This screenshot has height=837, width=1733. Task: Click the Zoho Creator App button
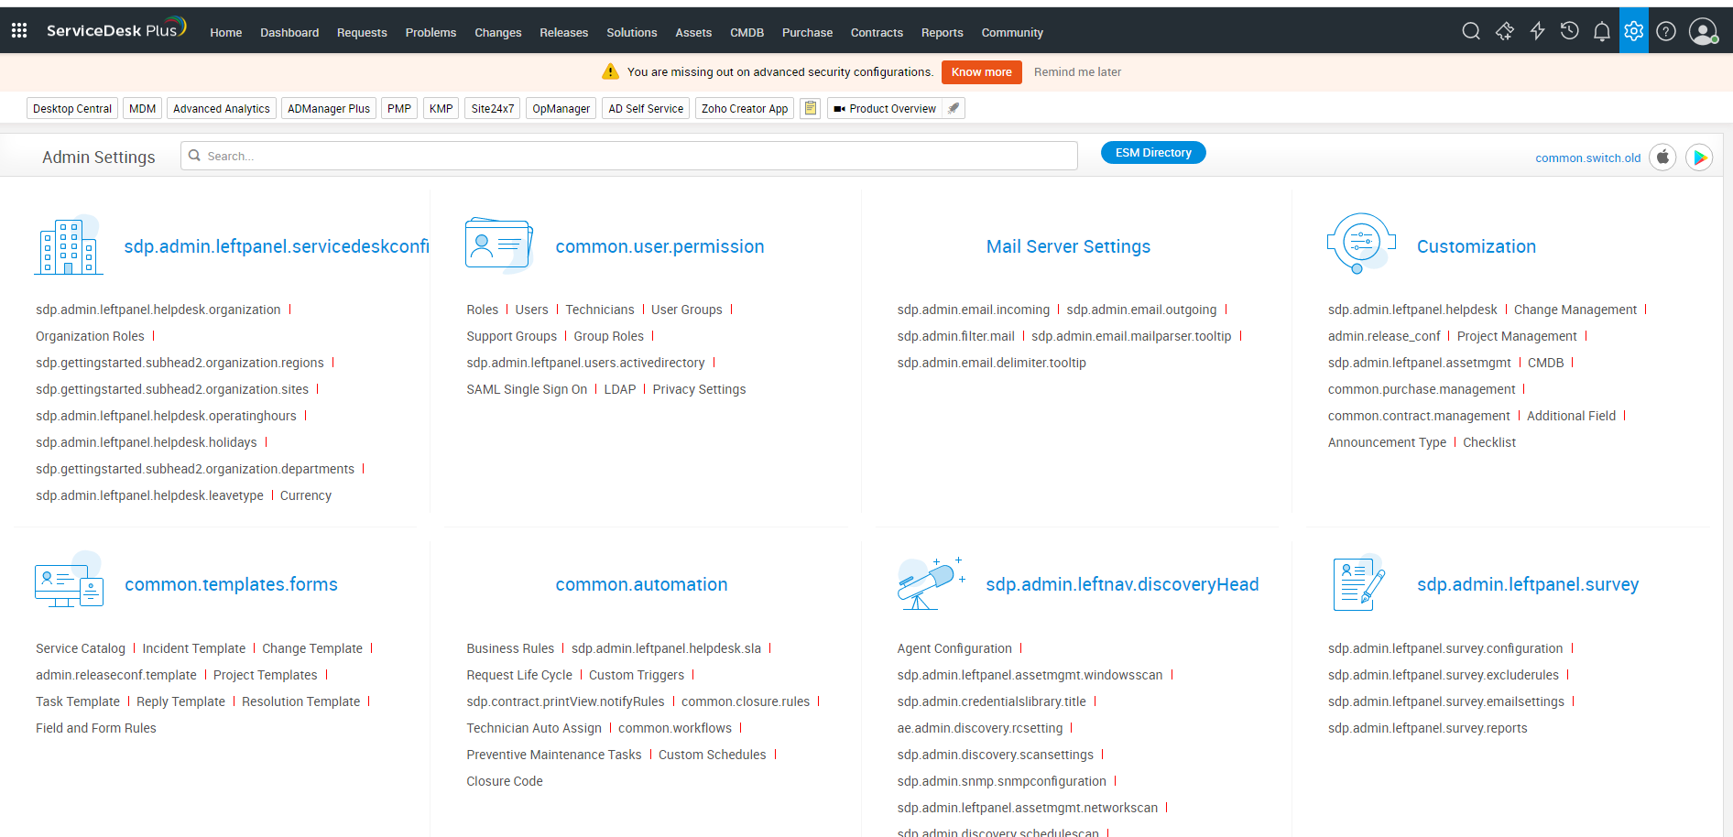point(745,108)
